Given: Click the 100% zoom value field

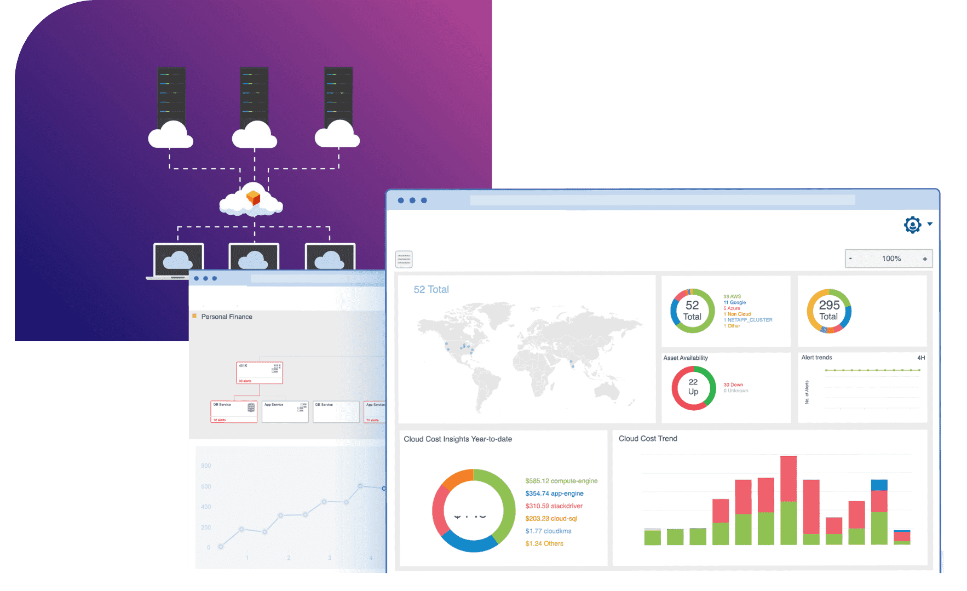Looking at the screenshot, I should click(891, 259).
